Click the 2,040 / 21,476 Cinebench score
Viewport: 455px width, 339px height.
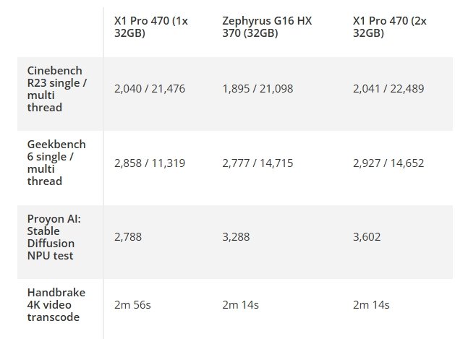[149, 89]
